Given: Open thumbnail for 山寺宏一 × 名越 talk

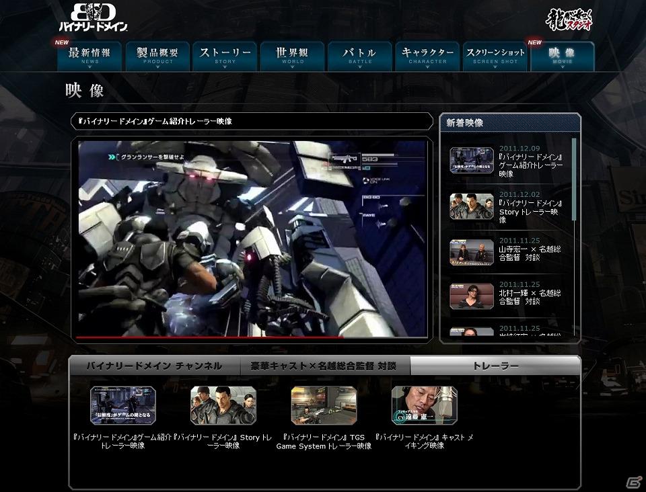Looking at the screenshot, I should pyautogui.click(x=472, y=252).
